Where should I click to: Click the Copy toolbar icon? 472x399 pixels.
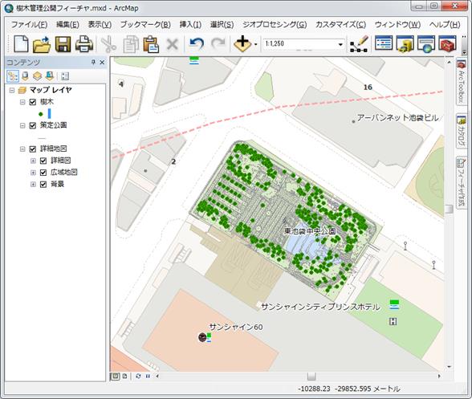(131, 44)
